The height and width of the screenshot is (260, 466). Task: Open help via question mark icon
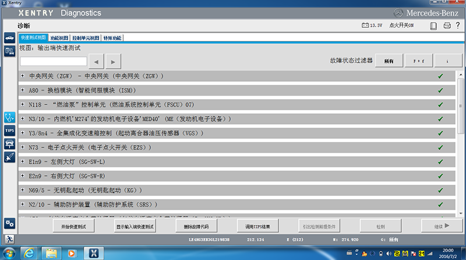click(x=458, y=26)
